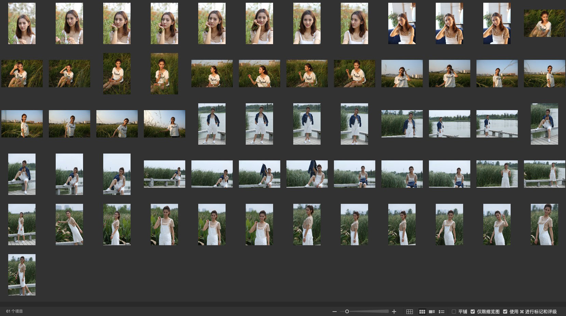Select last thumbnail in the second row

click(544, 74)
